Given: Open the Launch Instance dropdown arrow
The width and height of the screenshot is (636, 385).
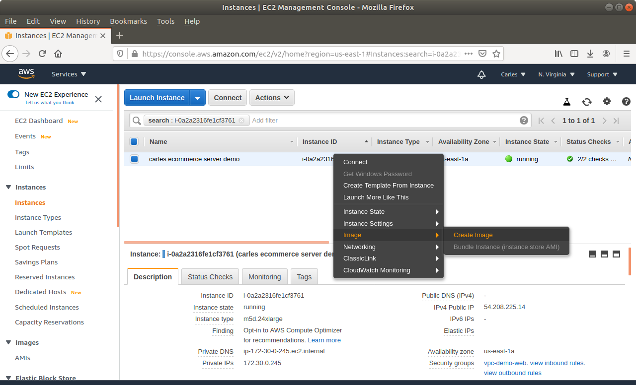Looking at the screenshot, I should point(197,98).
